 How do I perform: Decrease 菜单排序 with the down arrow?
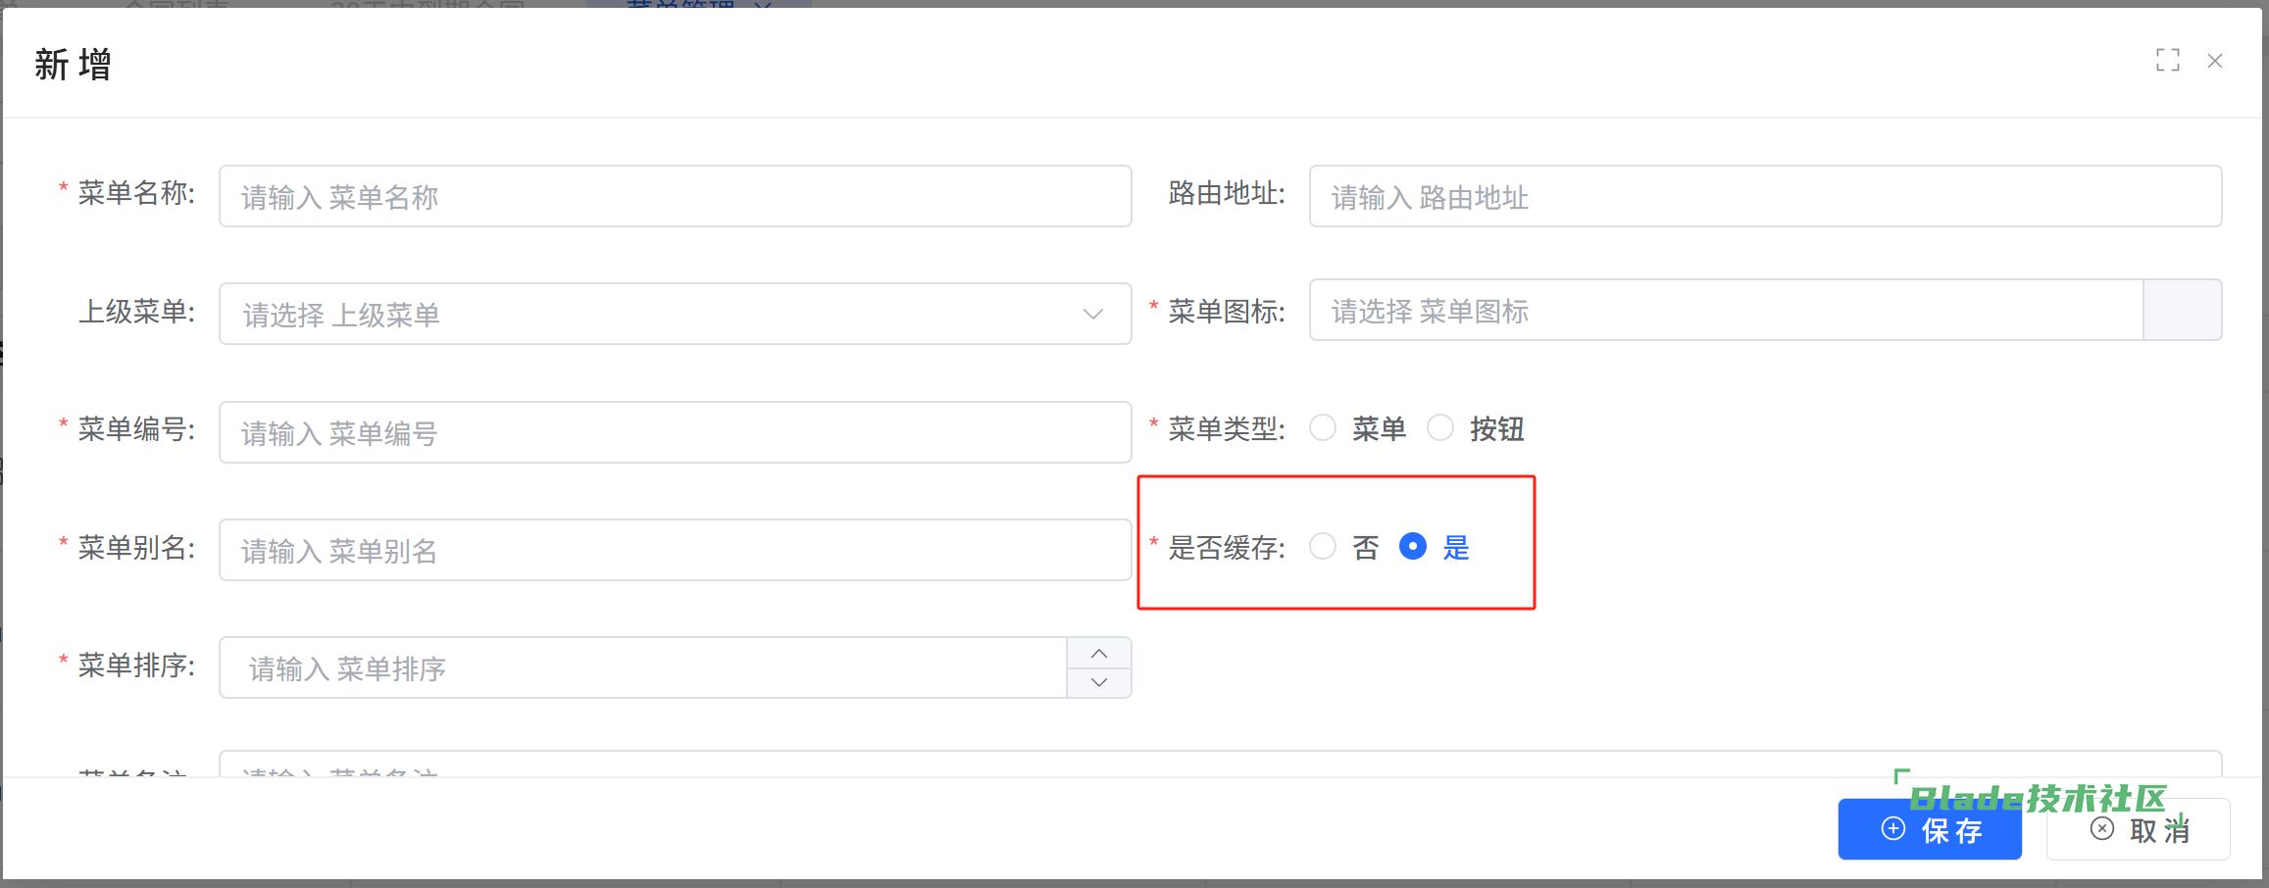click(1099, 682)
